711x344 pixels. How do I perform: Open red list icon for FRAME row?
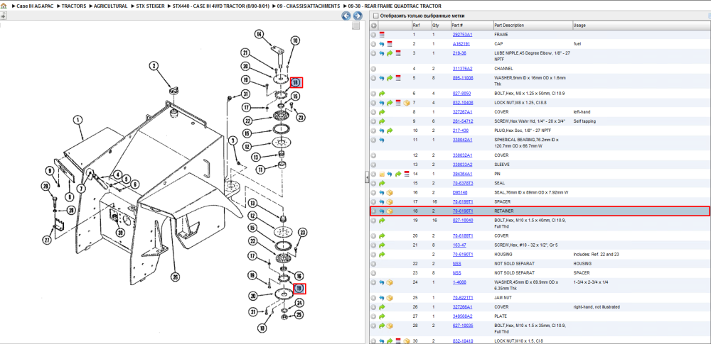click(382, 34)
